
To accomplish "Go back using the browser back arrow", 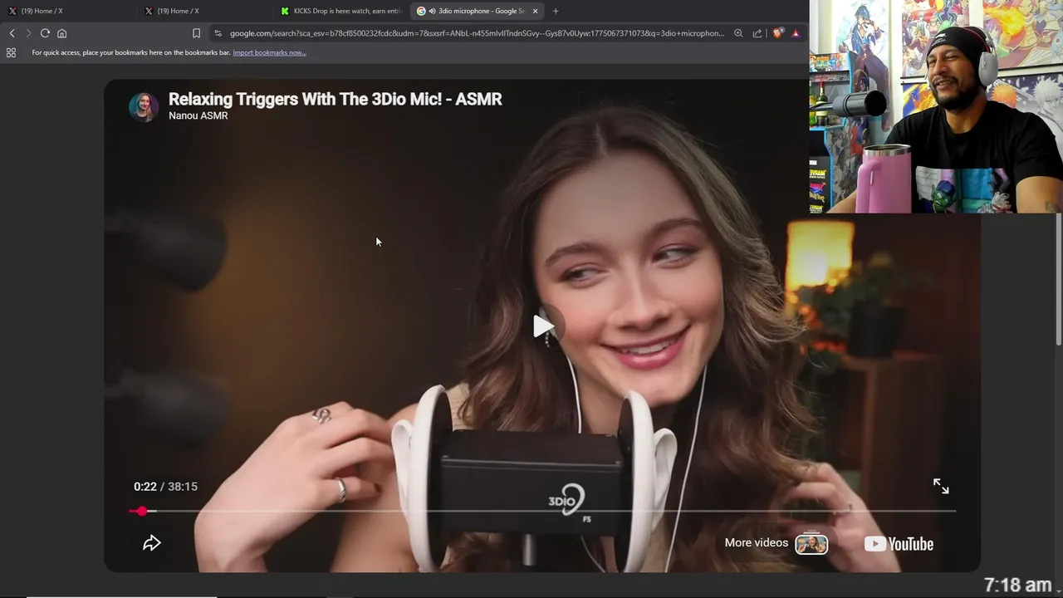I will [x=12, y=33].
